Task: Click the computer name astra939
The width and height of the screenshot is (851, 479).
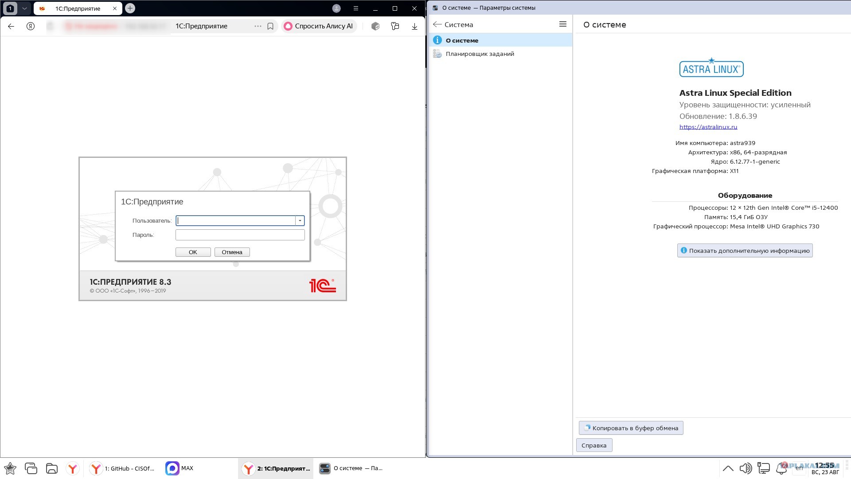Action: [742, 143]
